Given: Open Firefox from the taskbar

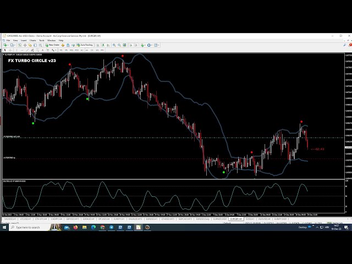Looking at the screenshot, I should coord(74,227).
